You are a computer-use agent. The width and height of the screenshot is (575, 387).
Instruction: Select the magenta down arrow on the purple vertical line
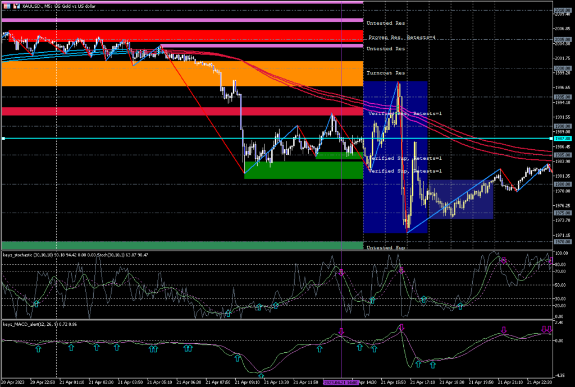[341, 331]
